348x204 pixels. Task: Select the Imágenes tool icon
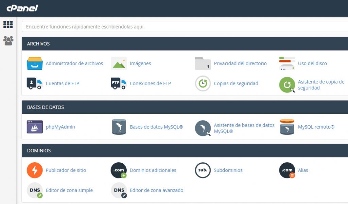click(120, 63)
